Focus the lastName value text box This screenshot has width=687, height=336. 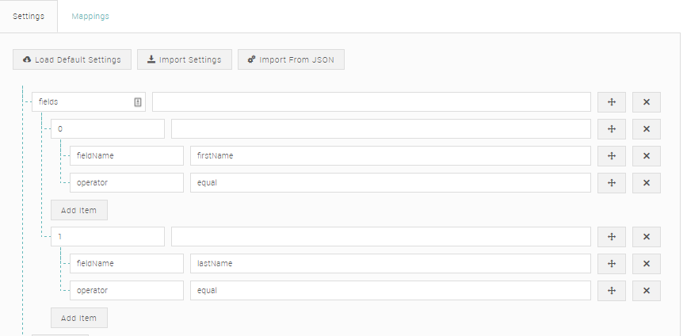390,264
